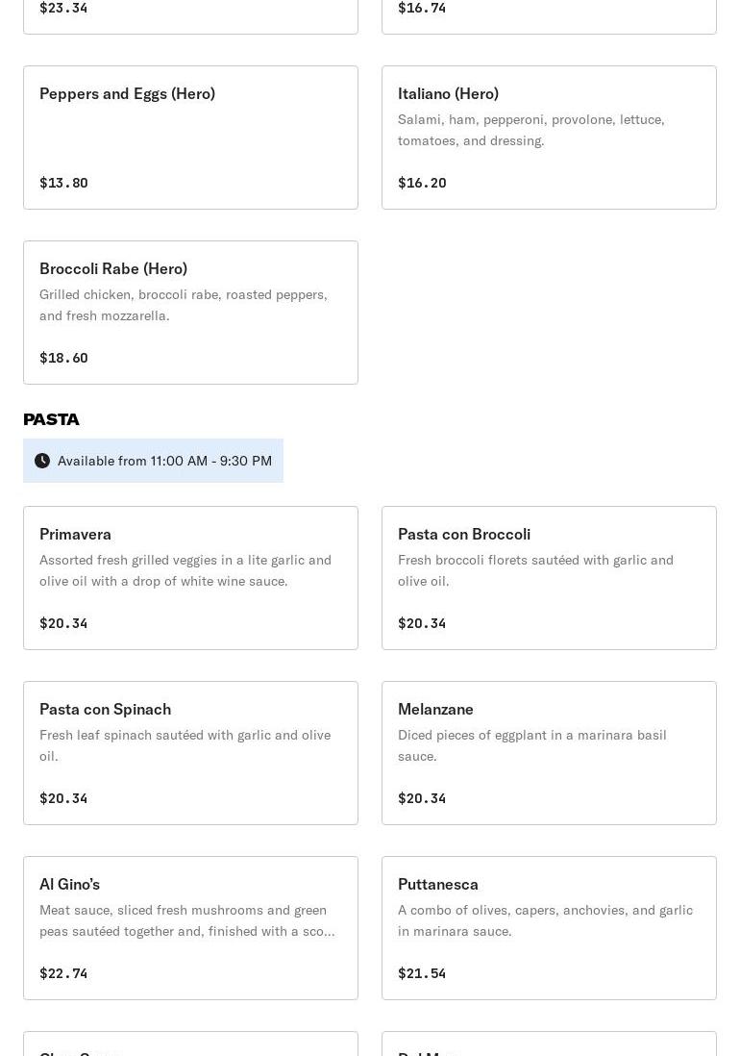
Task: Click the Italiano salami, ham description text
Action: click(x=531, y=130)
